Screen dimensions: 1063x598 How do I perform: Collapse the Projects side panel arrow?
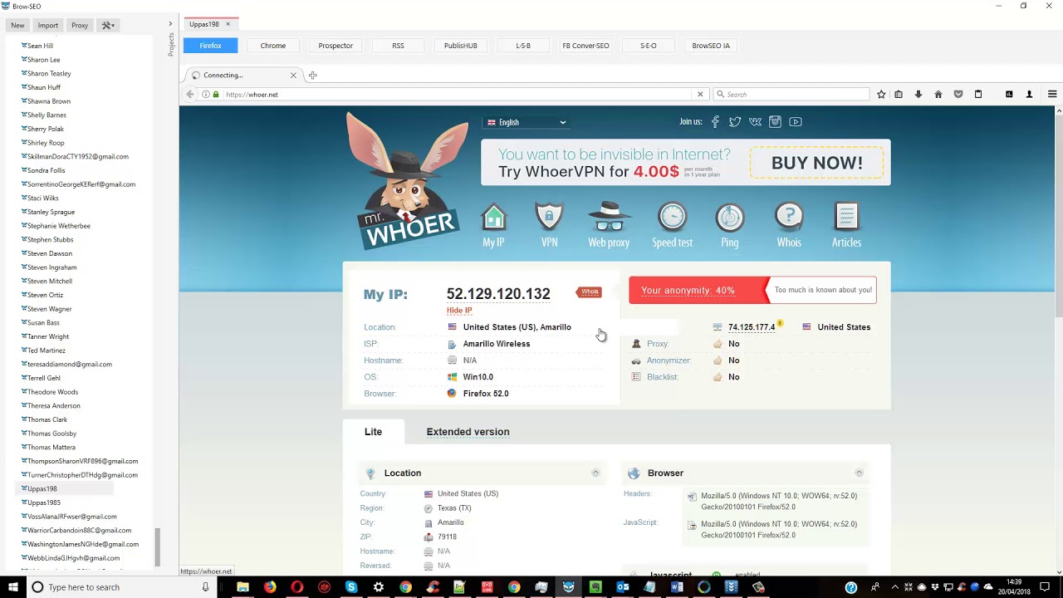pyautogui.click(x=170, y=24)
